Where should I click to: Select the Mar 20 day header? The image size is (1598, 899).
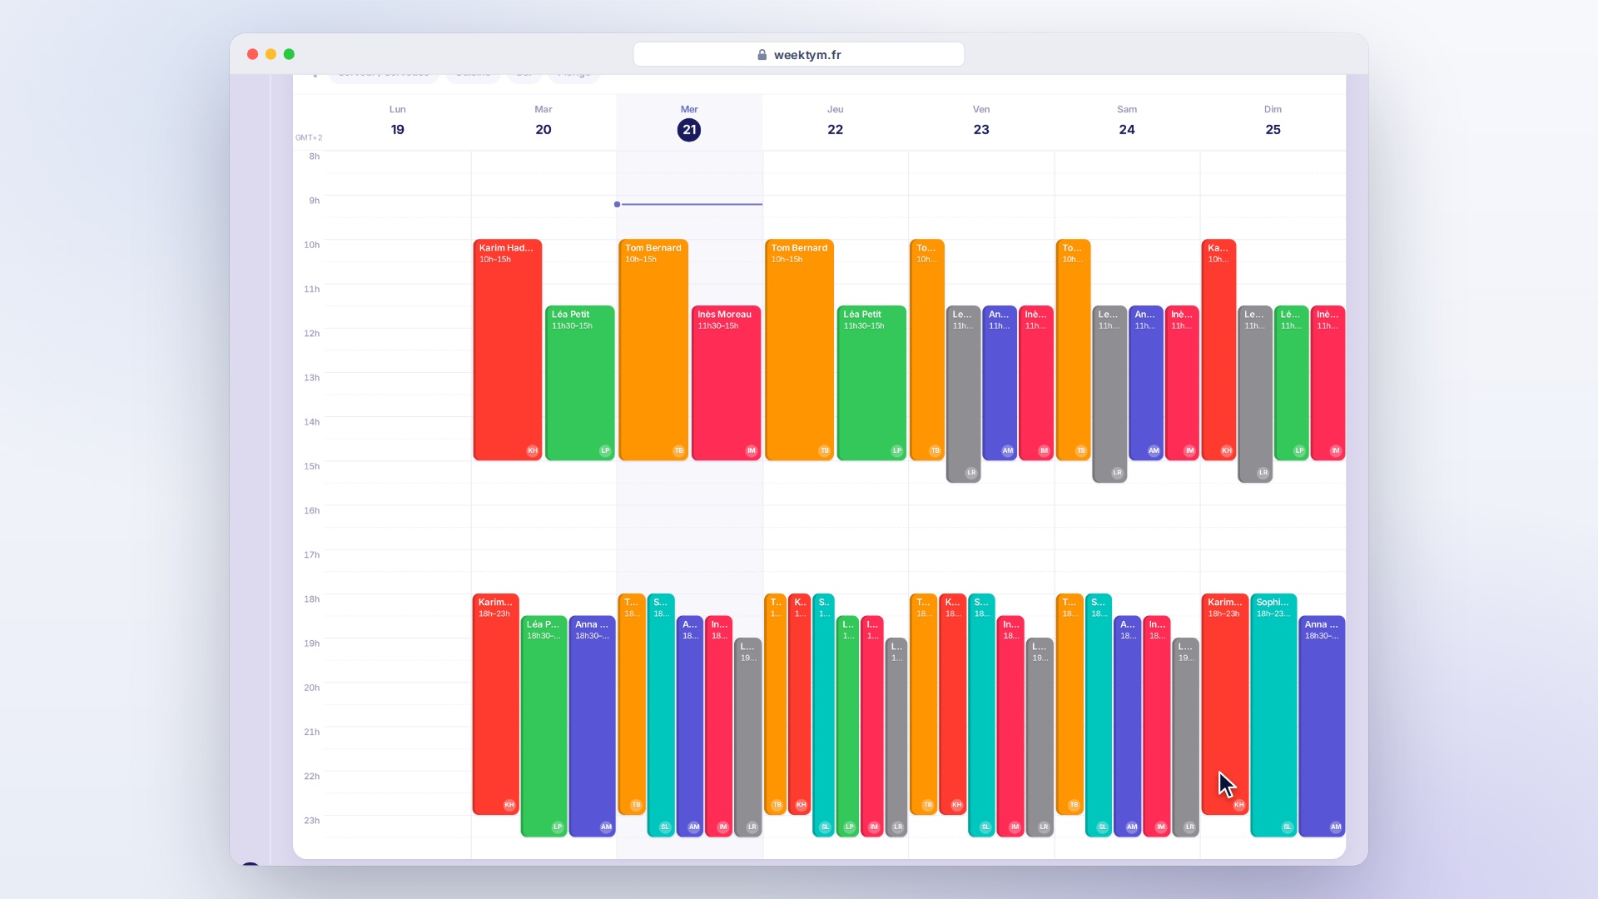(x=543, y=122)
